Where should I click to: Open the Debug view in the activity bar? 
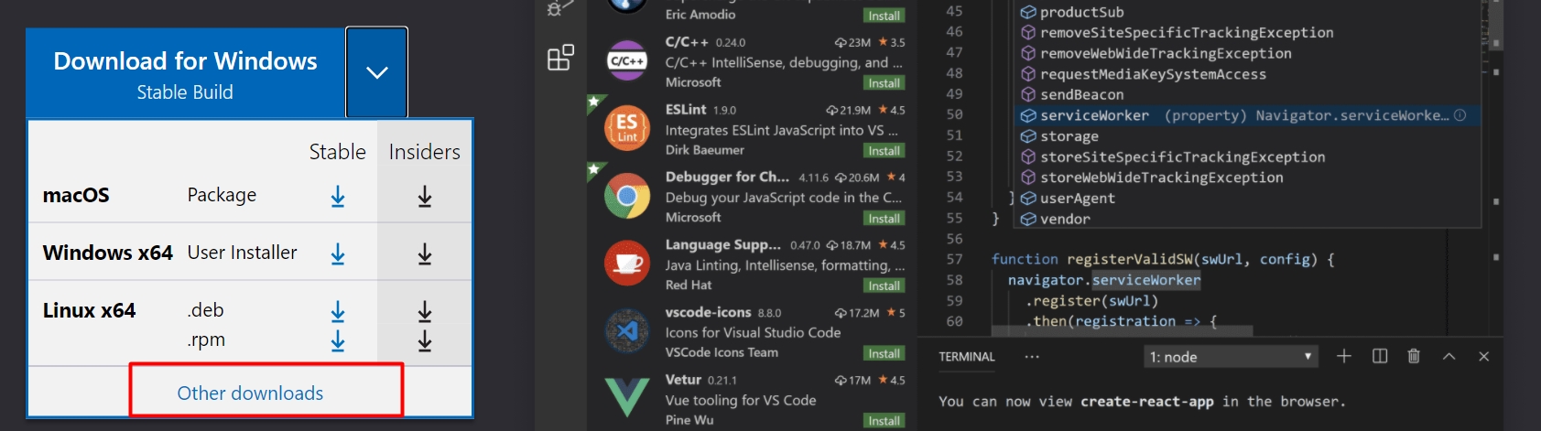[x=559, y=7]
